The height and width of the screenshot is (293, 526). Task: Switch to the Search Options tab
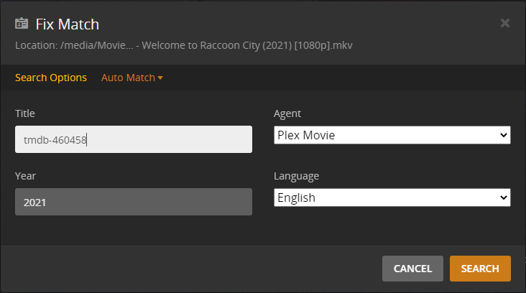coord(50,78)
